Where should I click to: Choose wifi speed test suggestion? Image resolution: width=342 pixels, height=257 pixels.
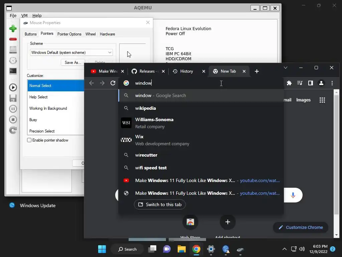pos(201,168)
